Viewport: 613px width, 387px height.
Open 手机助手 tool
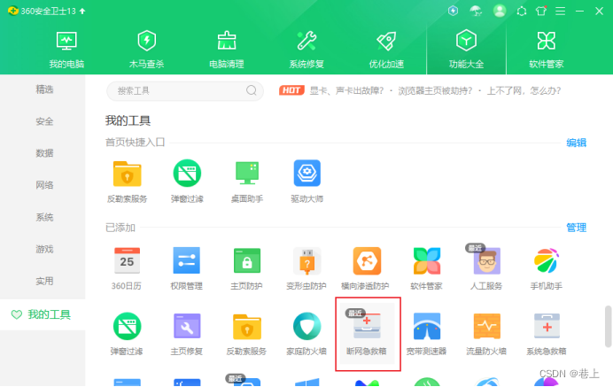coord(547,268)
